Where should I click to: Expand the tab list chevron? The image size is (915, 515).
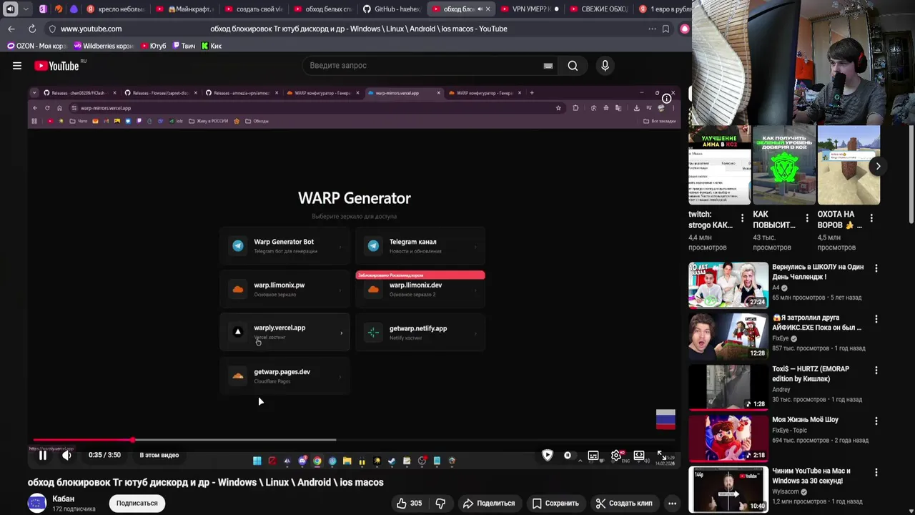click(26, 9)
